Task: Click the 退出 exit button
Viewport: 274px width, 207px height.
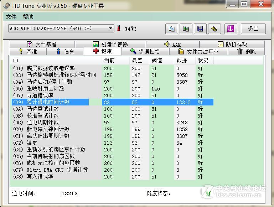Action: 253,29
